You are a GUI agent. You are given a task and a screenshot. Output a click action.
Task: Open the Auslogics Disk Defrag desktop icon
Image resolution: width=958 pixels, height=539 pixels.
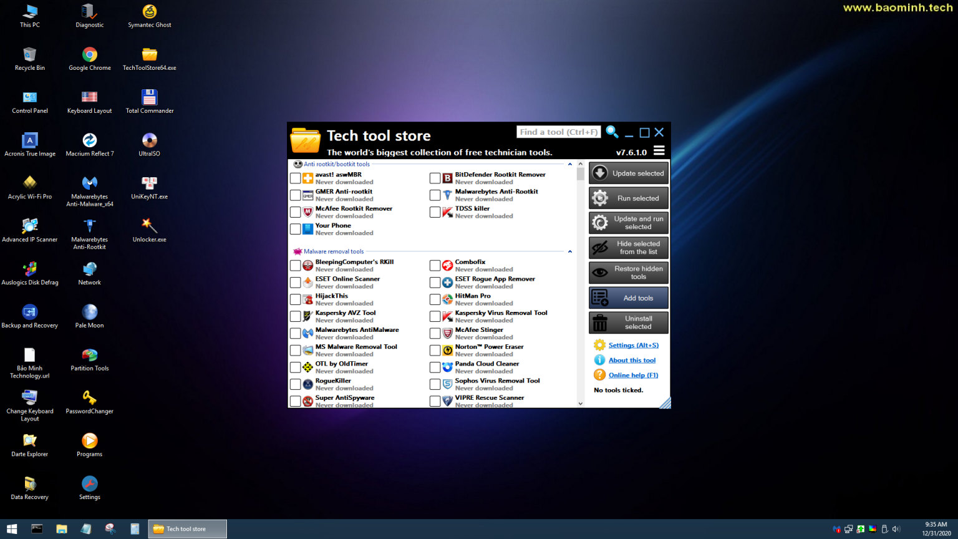[x=30, y=274]
